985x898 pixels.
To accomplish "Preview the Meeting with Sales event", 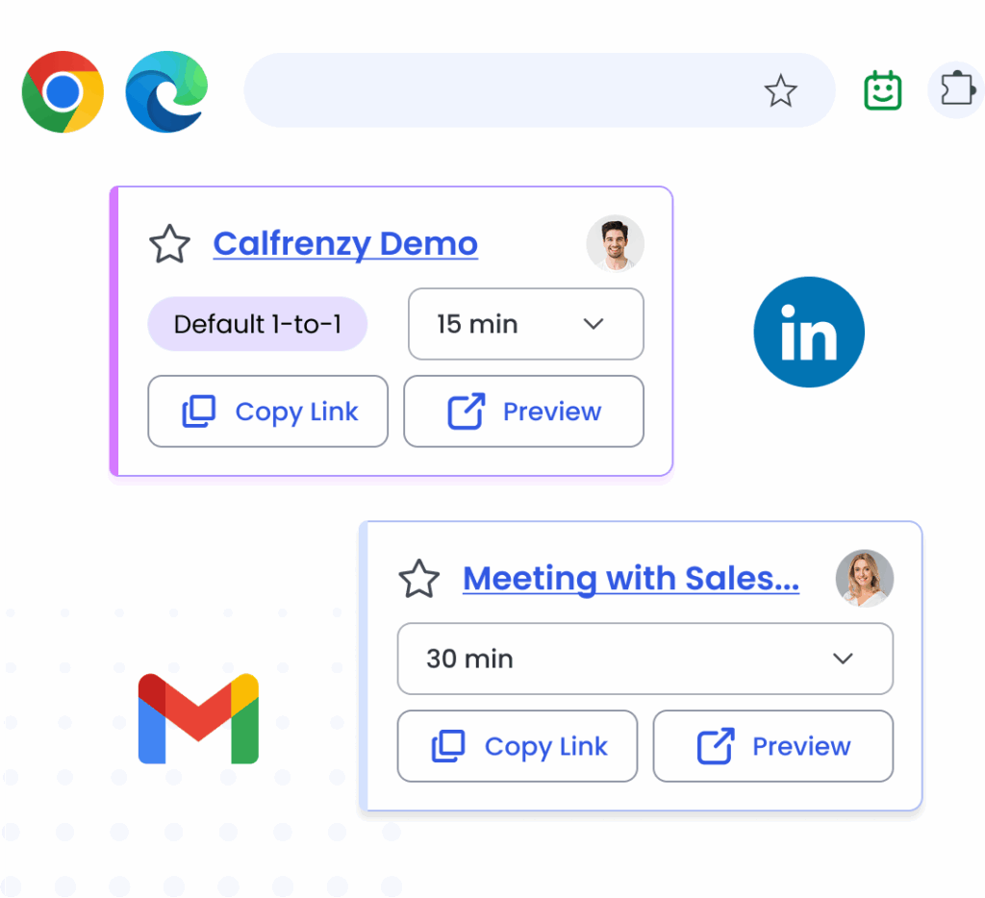I will [772, 746].
